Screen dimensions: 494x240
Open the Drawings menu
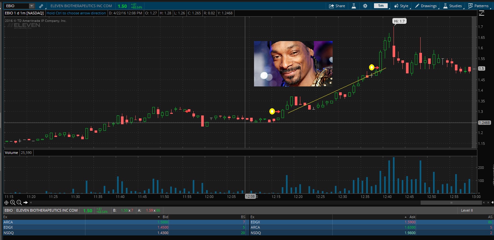pyautogui.click(x=426, y=6)
